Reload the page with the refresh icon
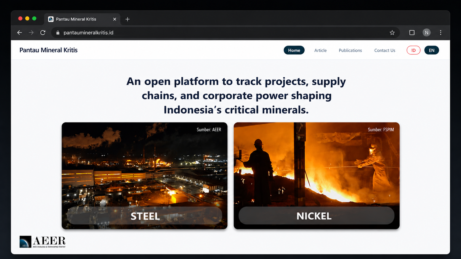 pyautogui.click(x=43, y=32)
